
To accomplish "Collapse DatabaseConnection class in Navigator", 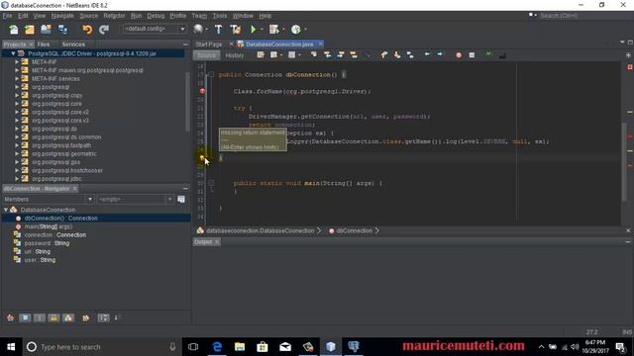I will pyautogui.click(x=6, y=210).
